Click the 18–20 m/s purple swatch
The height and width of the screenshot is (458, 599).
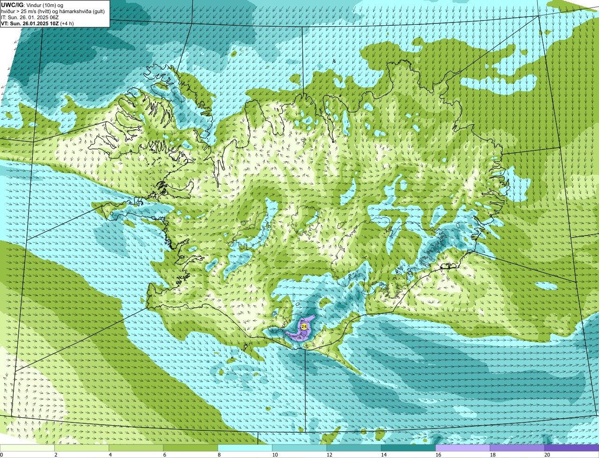click(518, 448)
